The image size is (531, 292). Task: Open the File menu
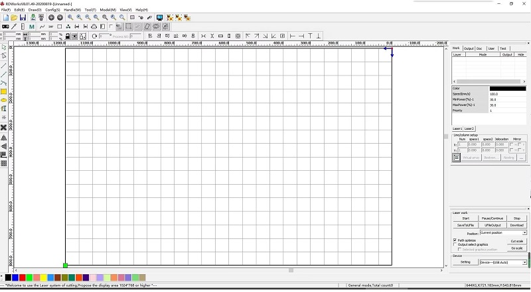(x=6, y=10)
